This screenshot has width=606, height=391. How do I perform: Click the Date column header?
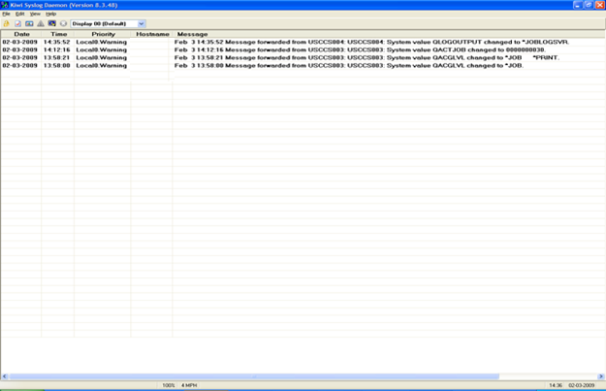pos(21,34)
